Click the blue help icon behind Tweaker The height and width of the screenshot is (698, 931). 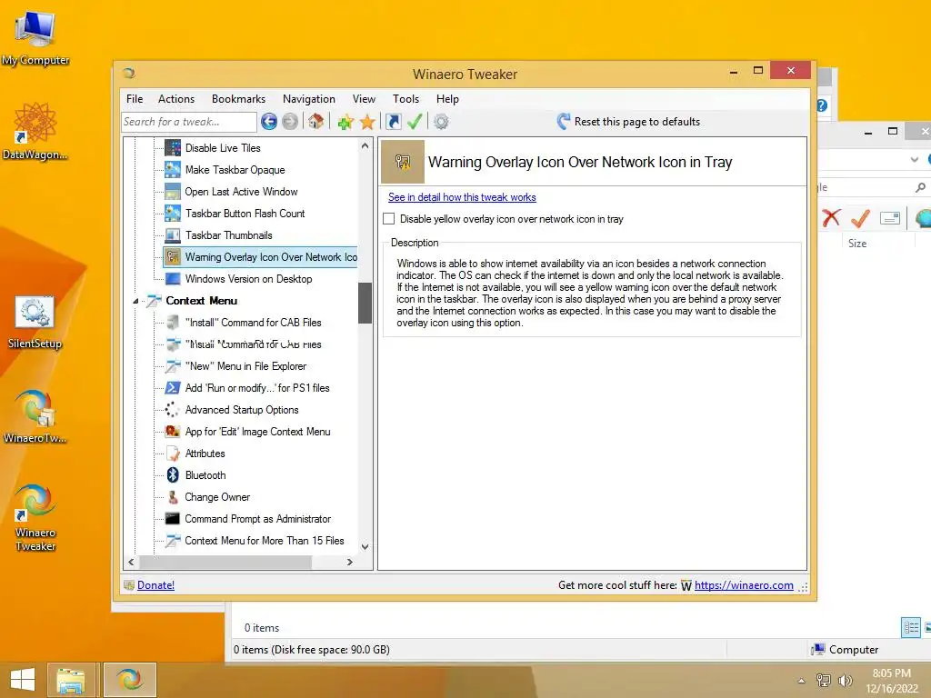coord(822,105)
